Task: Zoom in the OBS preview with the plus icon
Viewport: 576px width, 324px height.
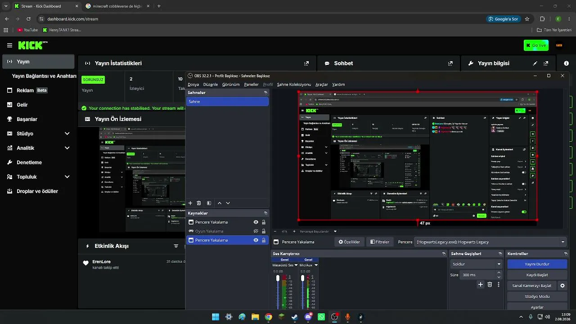Action: [x=294, y=231]
